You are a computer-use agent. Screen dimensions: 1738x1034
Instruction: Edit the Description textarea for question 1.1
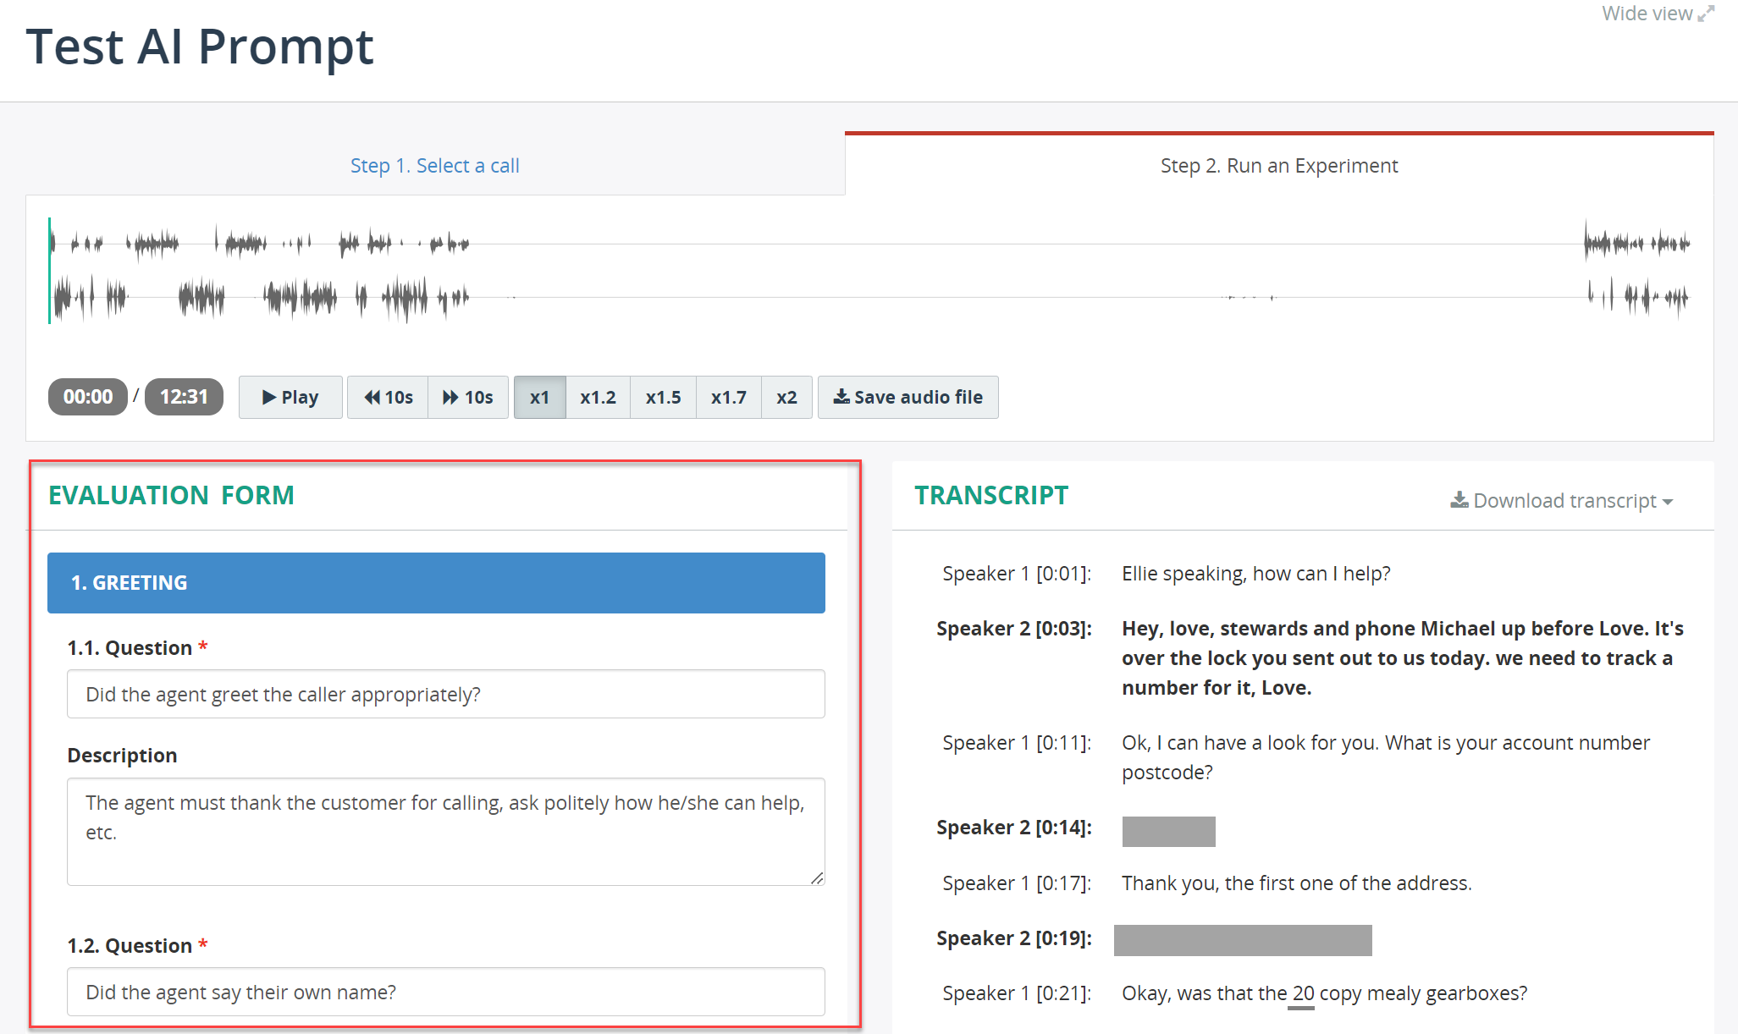[446, 832]
